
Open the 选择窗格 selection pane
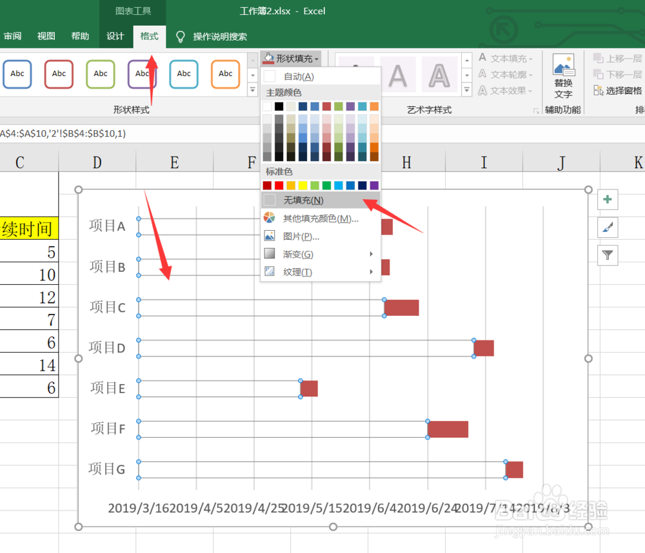tap(617, 90)
